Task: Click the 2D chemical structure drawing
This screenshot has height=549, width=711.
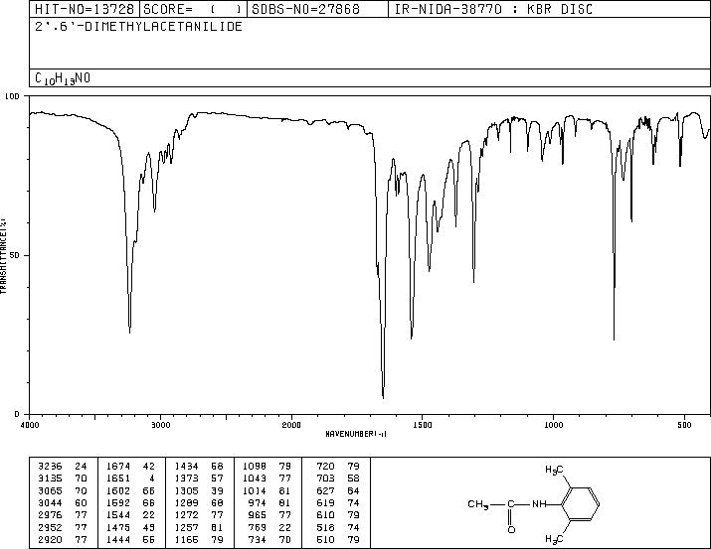Action: (x=534, y=503)
